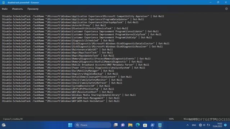
Task: Click the UPnPHostConfig line
Action: pos(58,89)
